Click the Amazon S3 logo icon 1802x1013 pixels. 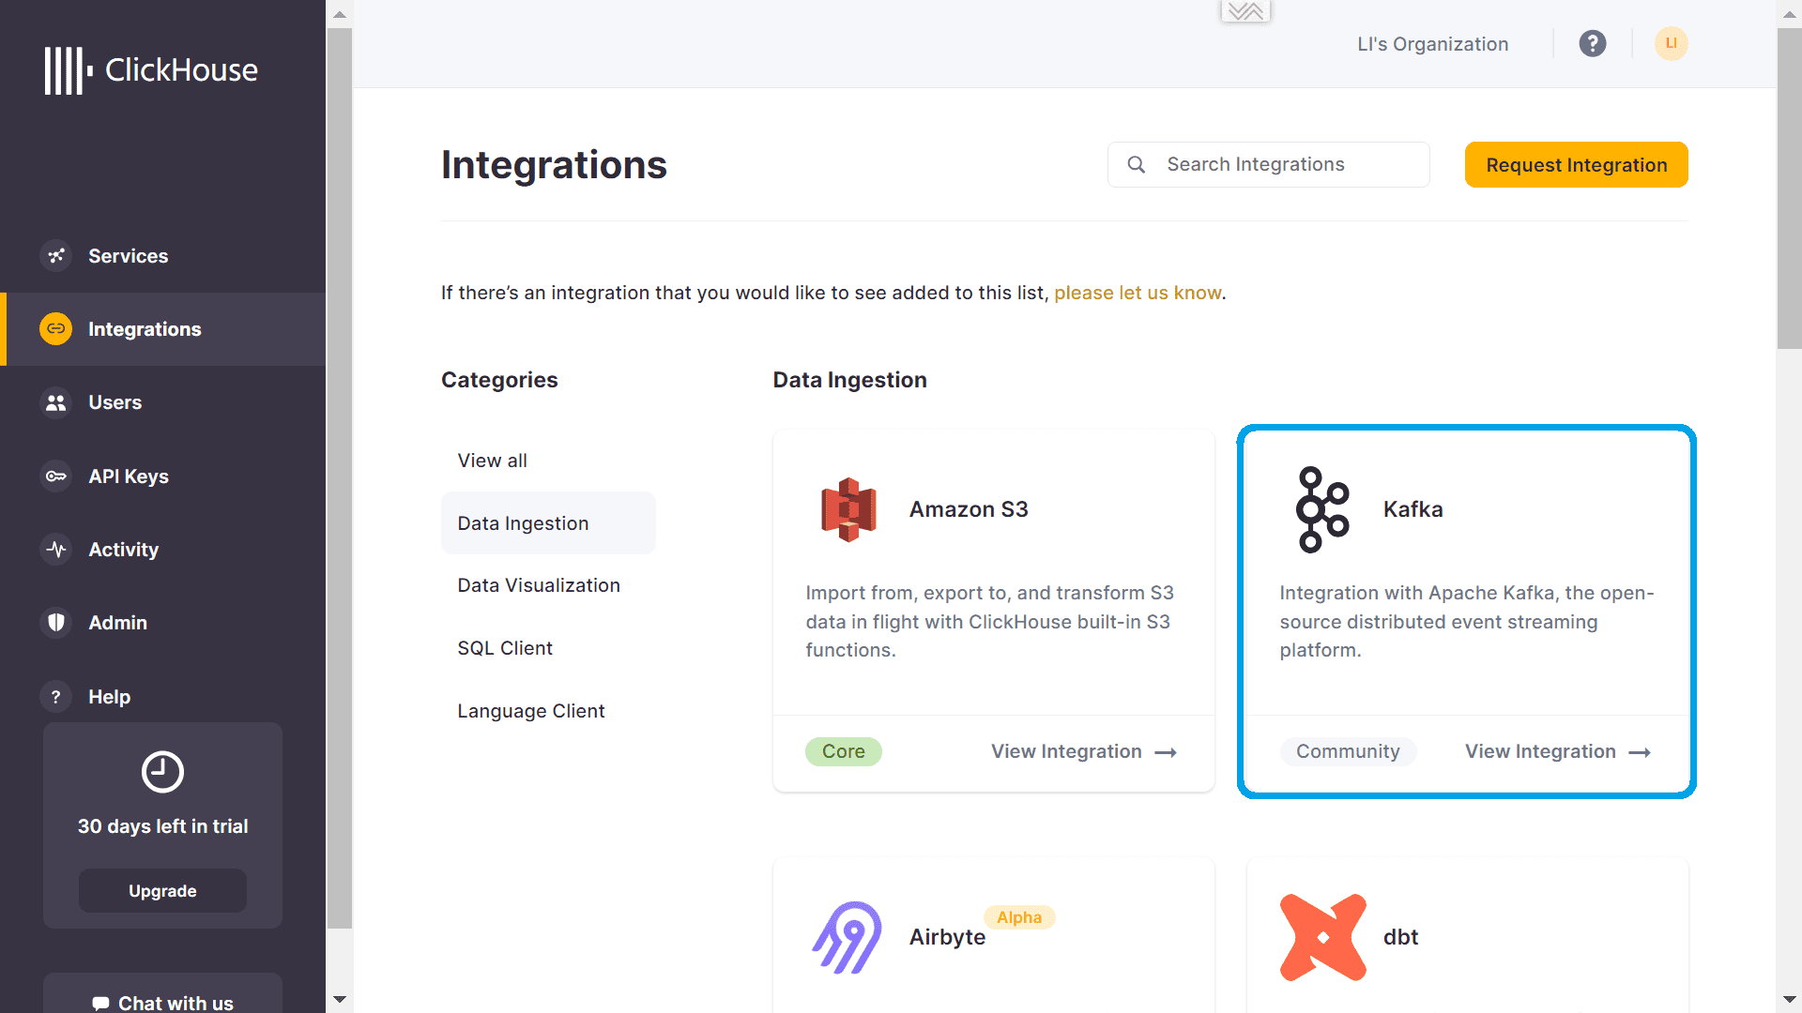tap(848, 509)
